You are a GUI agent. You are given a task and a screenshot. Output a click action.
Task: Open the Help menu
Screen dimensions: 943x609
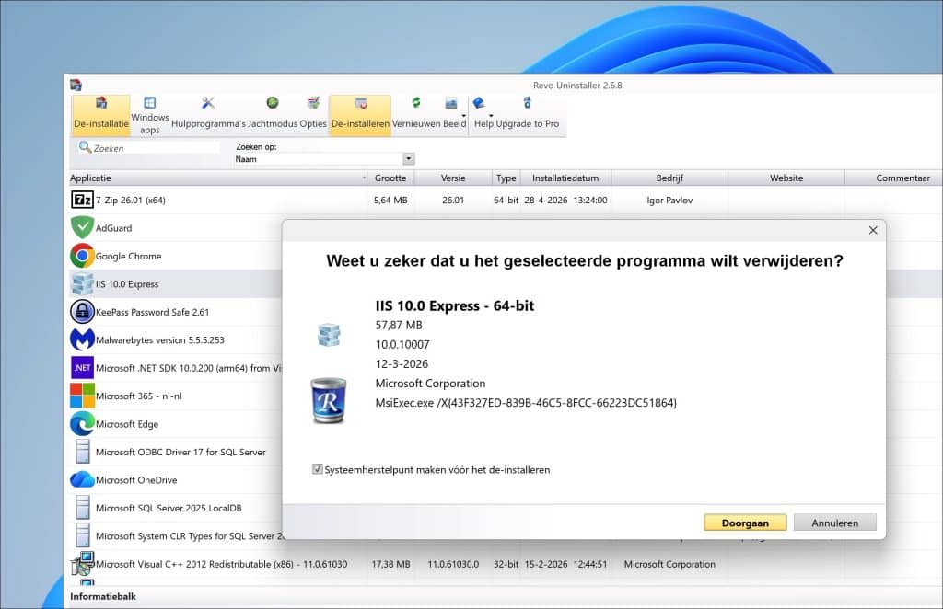point(483,115)
